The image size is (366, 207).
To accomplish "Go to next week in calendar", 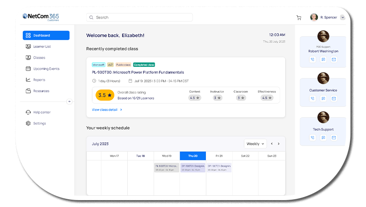I will [x=279, y=144].
